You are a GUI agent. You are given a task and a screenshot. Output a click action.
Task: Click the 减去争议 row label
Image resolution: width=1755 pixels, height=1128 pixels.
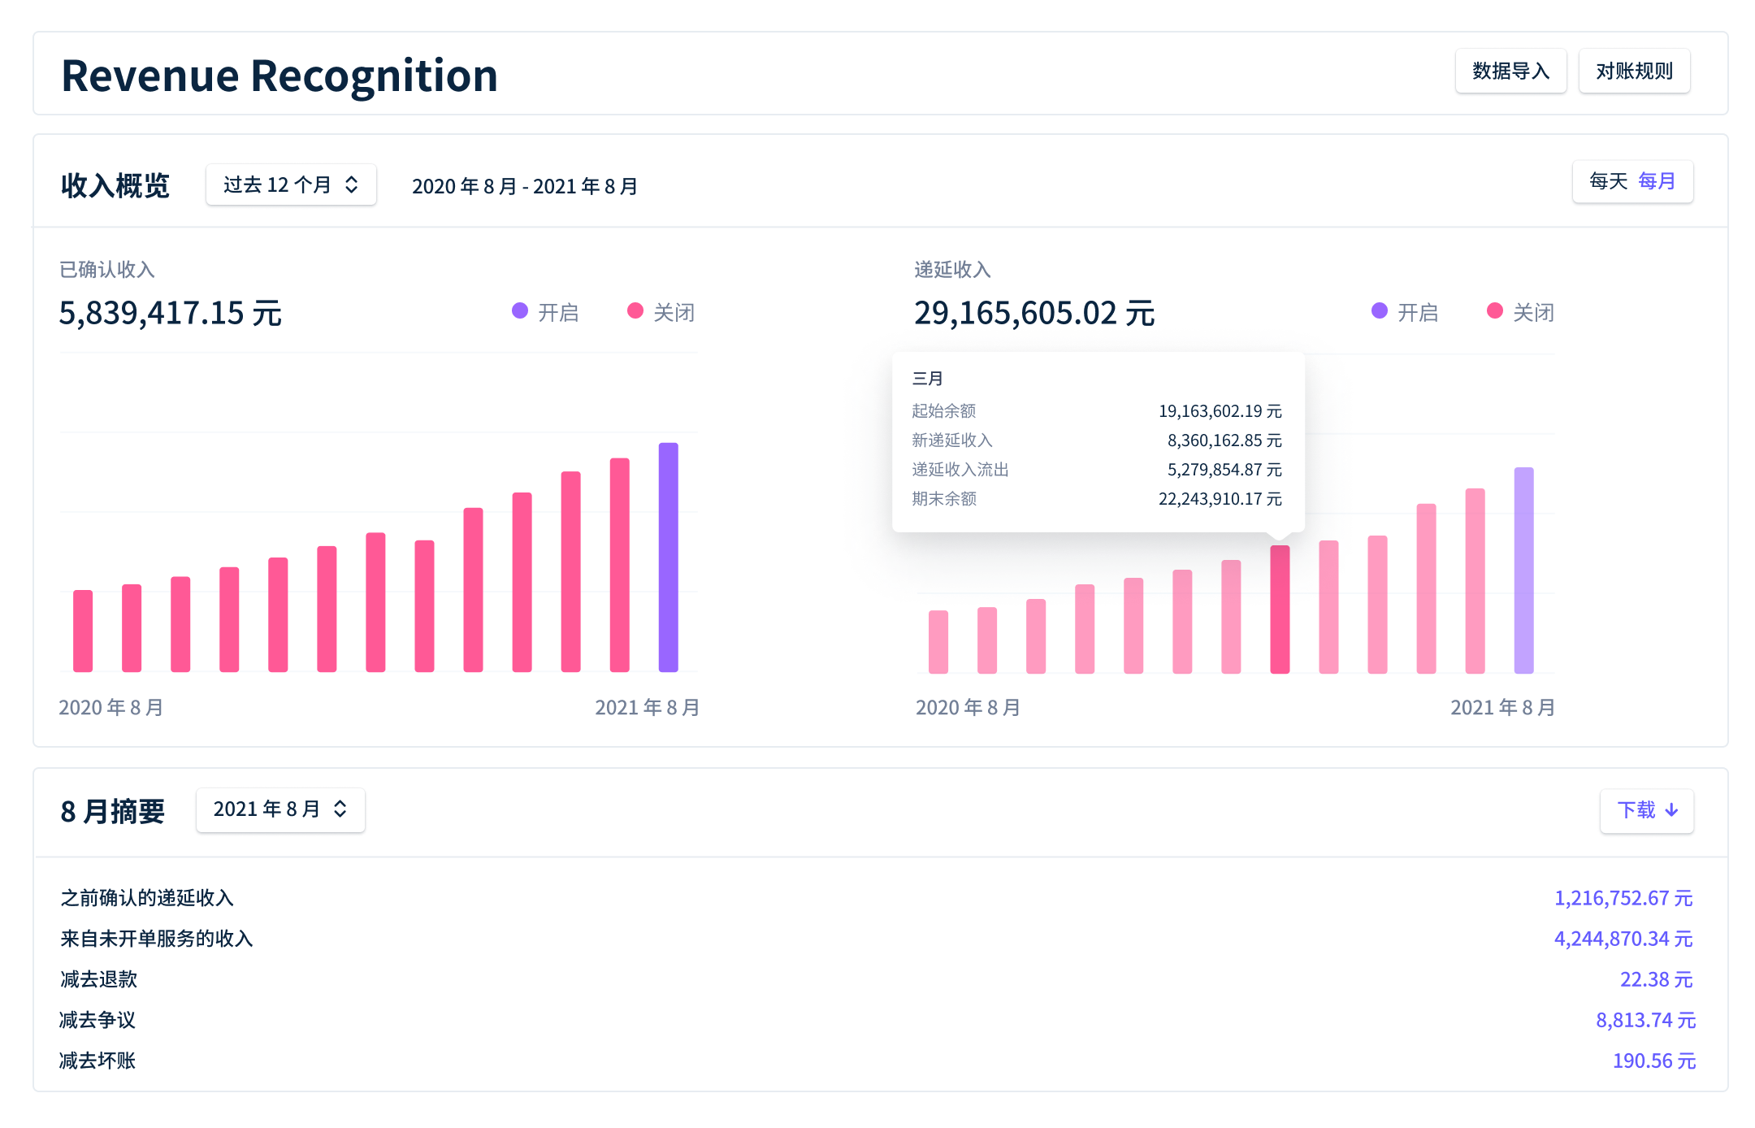tap(97, 1020)
